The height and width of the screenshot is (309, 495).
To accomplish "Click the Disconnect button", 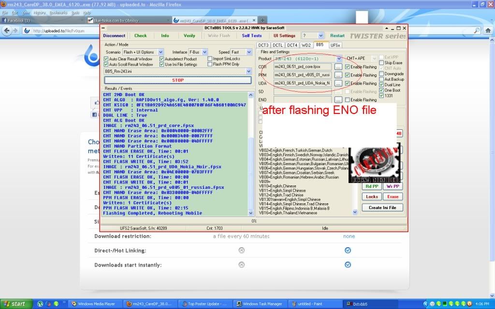I will click(x=114, y=36).
